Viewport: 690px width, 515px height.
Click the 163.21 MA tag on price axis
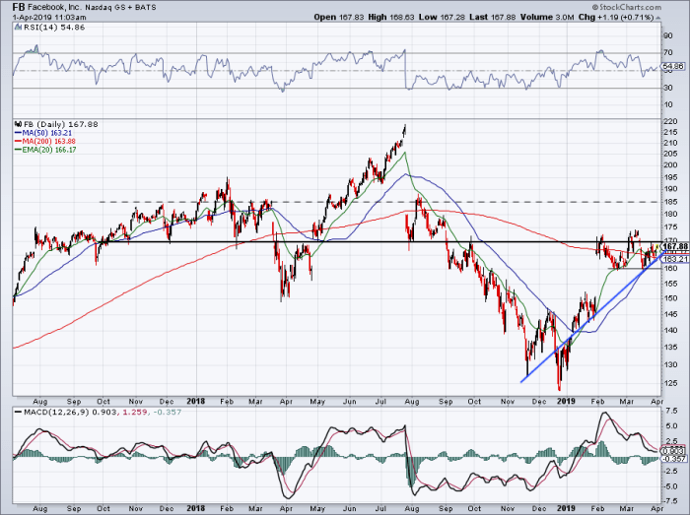click(x=675, y=259)
